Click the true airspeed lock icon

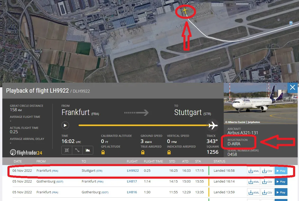pos(143,152)
